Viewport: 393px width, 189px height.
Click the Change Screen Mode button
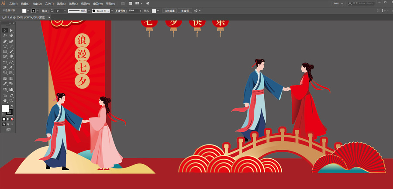click(x=8, y=130)
